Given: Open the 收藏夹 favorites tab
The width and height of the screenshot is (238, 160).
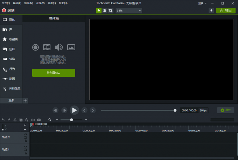Looking at the screenshot, I should (11, 39).
